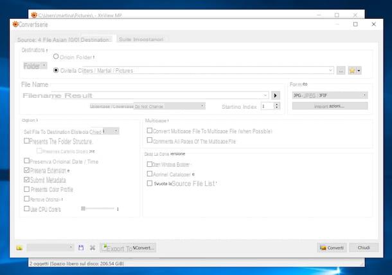Click the destination path text field
This screenshot has height=275, width=392.
click(193, 71)
